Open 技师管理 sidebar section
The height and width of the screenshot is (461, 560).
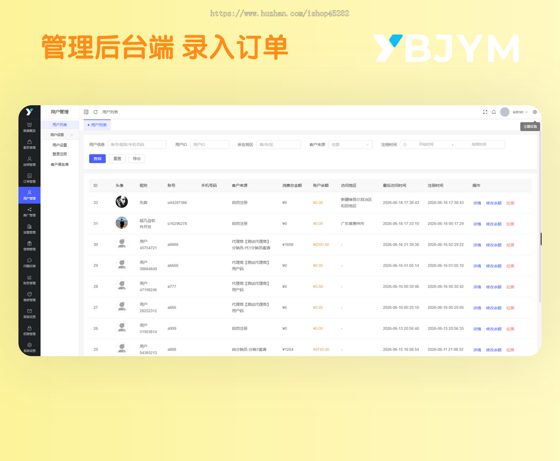(x=29, y=161)
